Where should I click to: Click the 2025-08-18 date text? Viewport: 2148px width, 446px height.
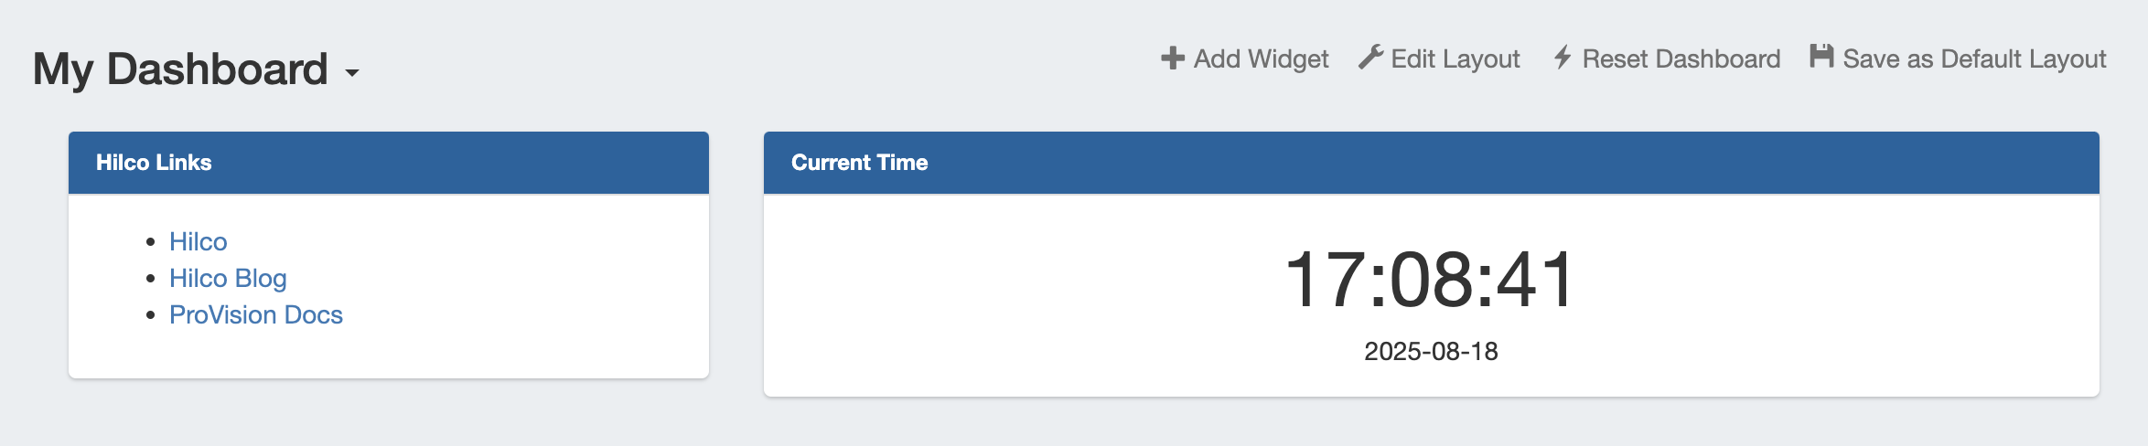coord(1431,351)
